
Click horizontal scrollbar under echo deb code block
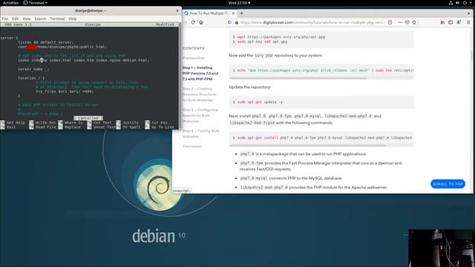298,79
